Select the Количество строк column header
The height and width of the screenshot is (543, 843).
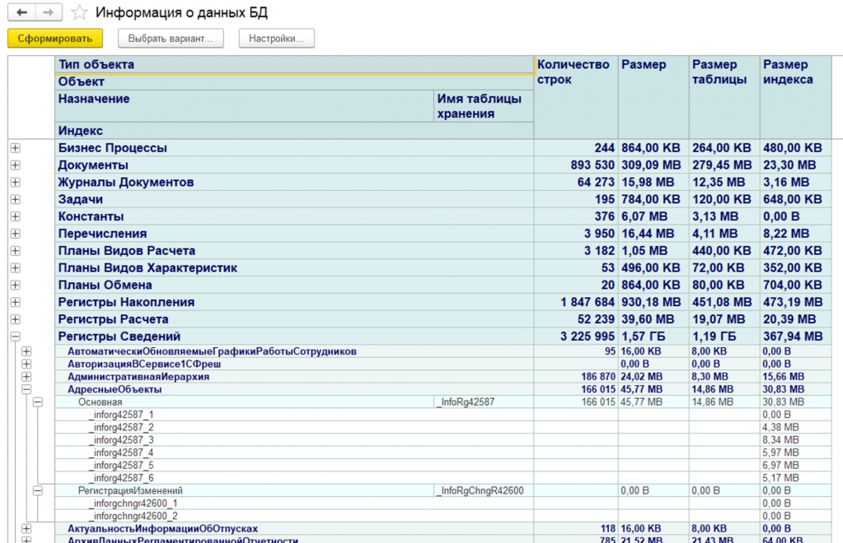(576, 97)
